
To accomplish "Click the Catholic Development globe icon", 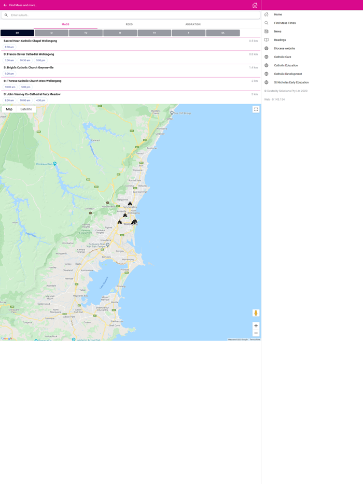I will coord(267,74).
